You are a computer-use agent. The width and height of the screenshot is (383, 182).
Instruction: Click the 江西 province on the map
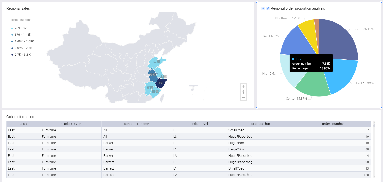(x=149, y=88)
